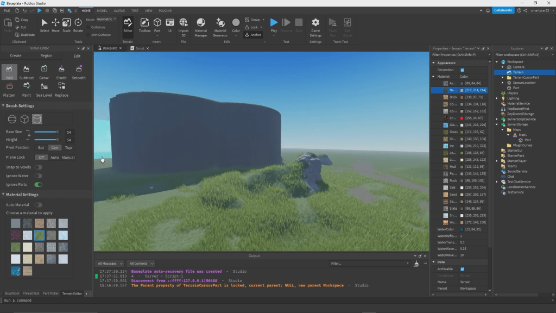
Task: Toggle Snap to Voxels switch
Action: tap(39, 167)
